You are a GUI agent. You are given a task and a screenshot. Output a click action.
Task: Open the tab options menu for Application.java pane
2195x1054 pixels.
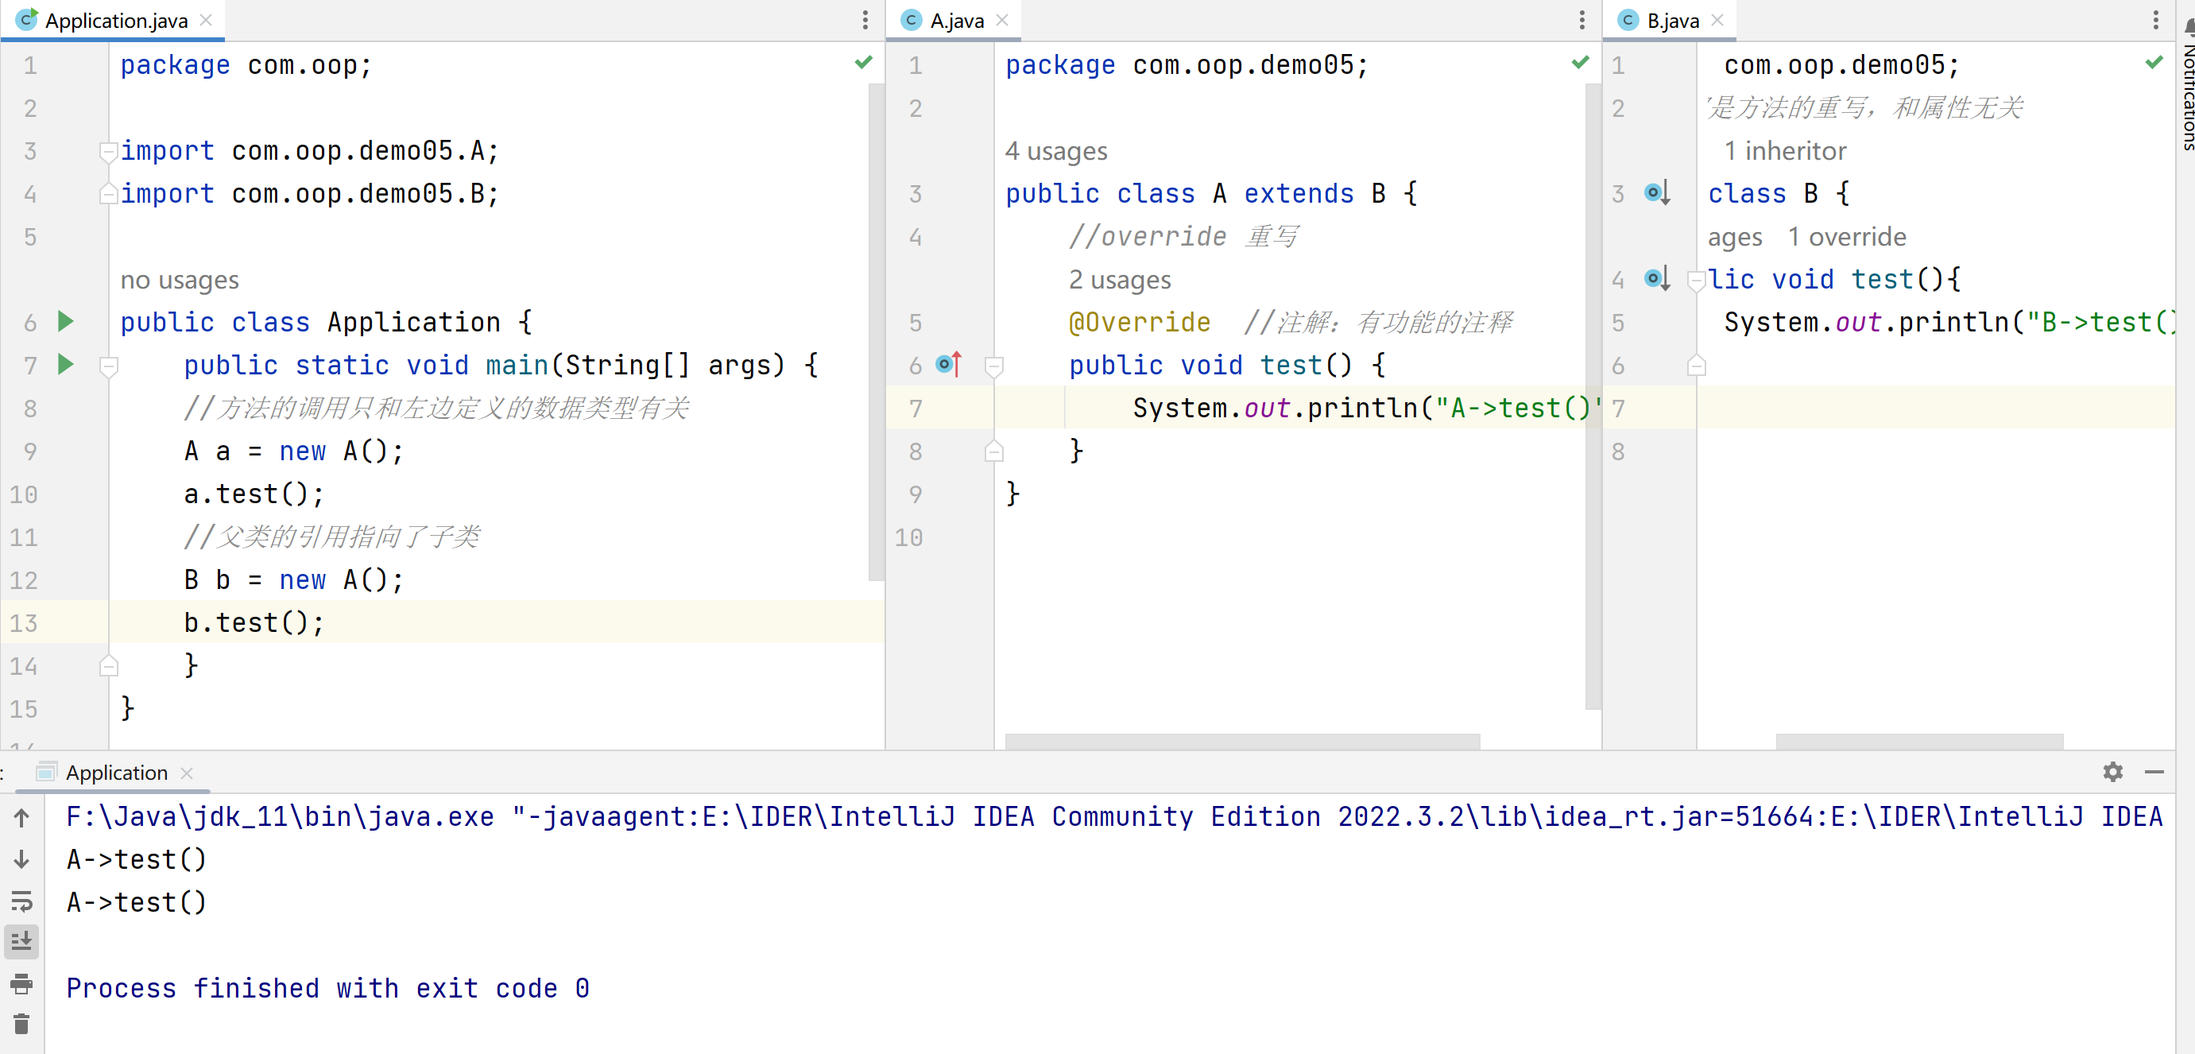865,21
